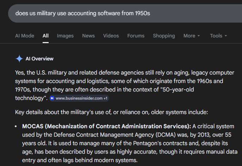Go to the Videos tab

[111, 36]
